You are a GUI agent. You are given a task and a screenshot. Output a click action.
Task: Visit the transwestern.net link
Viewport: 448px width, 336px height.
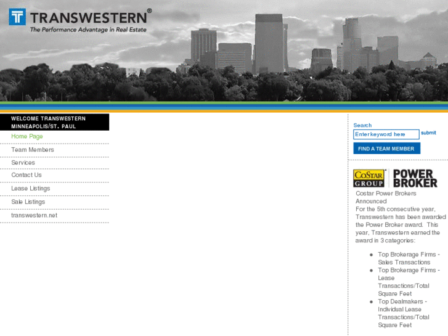tap(35, 215)
